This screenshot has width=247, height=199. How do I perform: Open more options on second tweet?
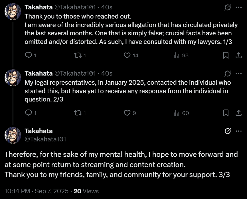pos(238,74)
